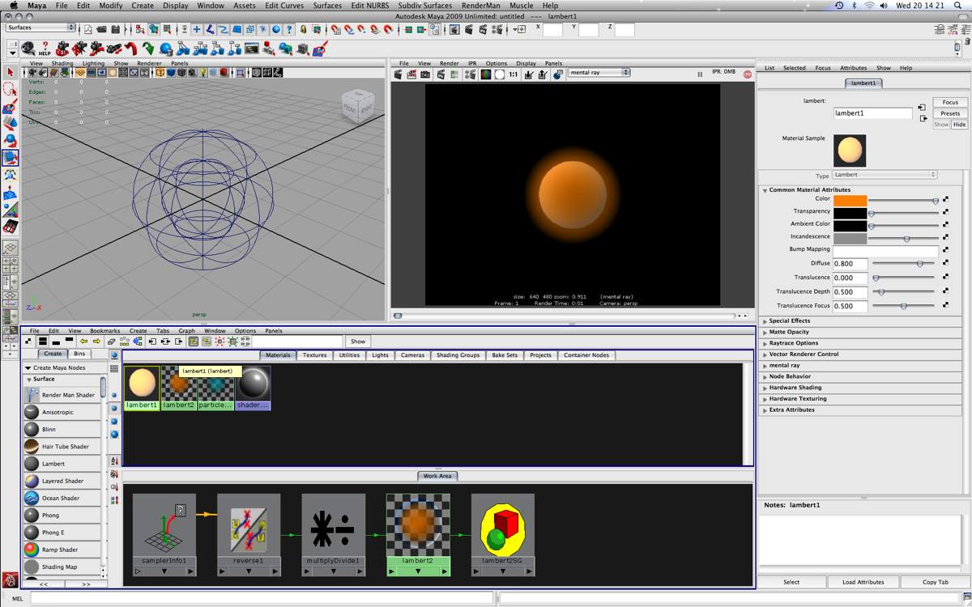Open the RenderMan menu
Viewport: 972px width, 607px height.
[x=480, y=6]
